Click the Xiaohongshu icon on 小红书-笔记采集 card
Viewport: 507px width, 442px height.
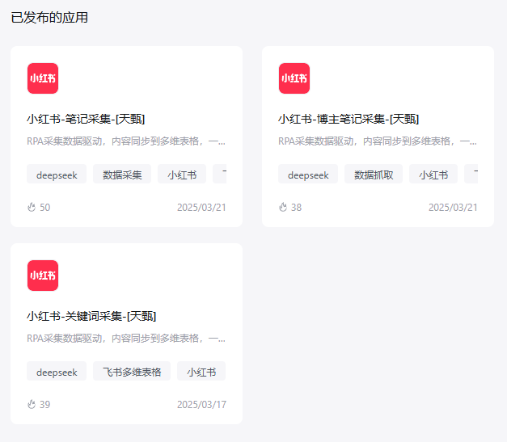(x=43, y=78)
